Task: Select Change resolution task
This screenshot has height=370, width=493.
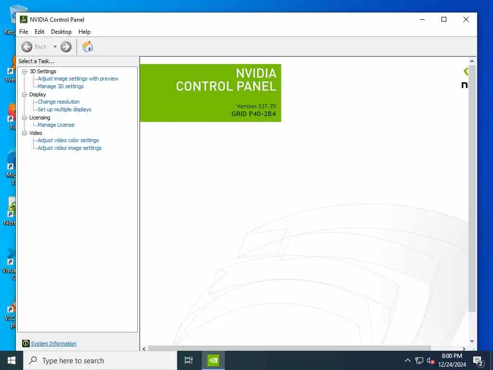Action: click(x=59, y=102)
